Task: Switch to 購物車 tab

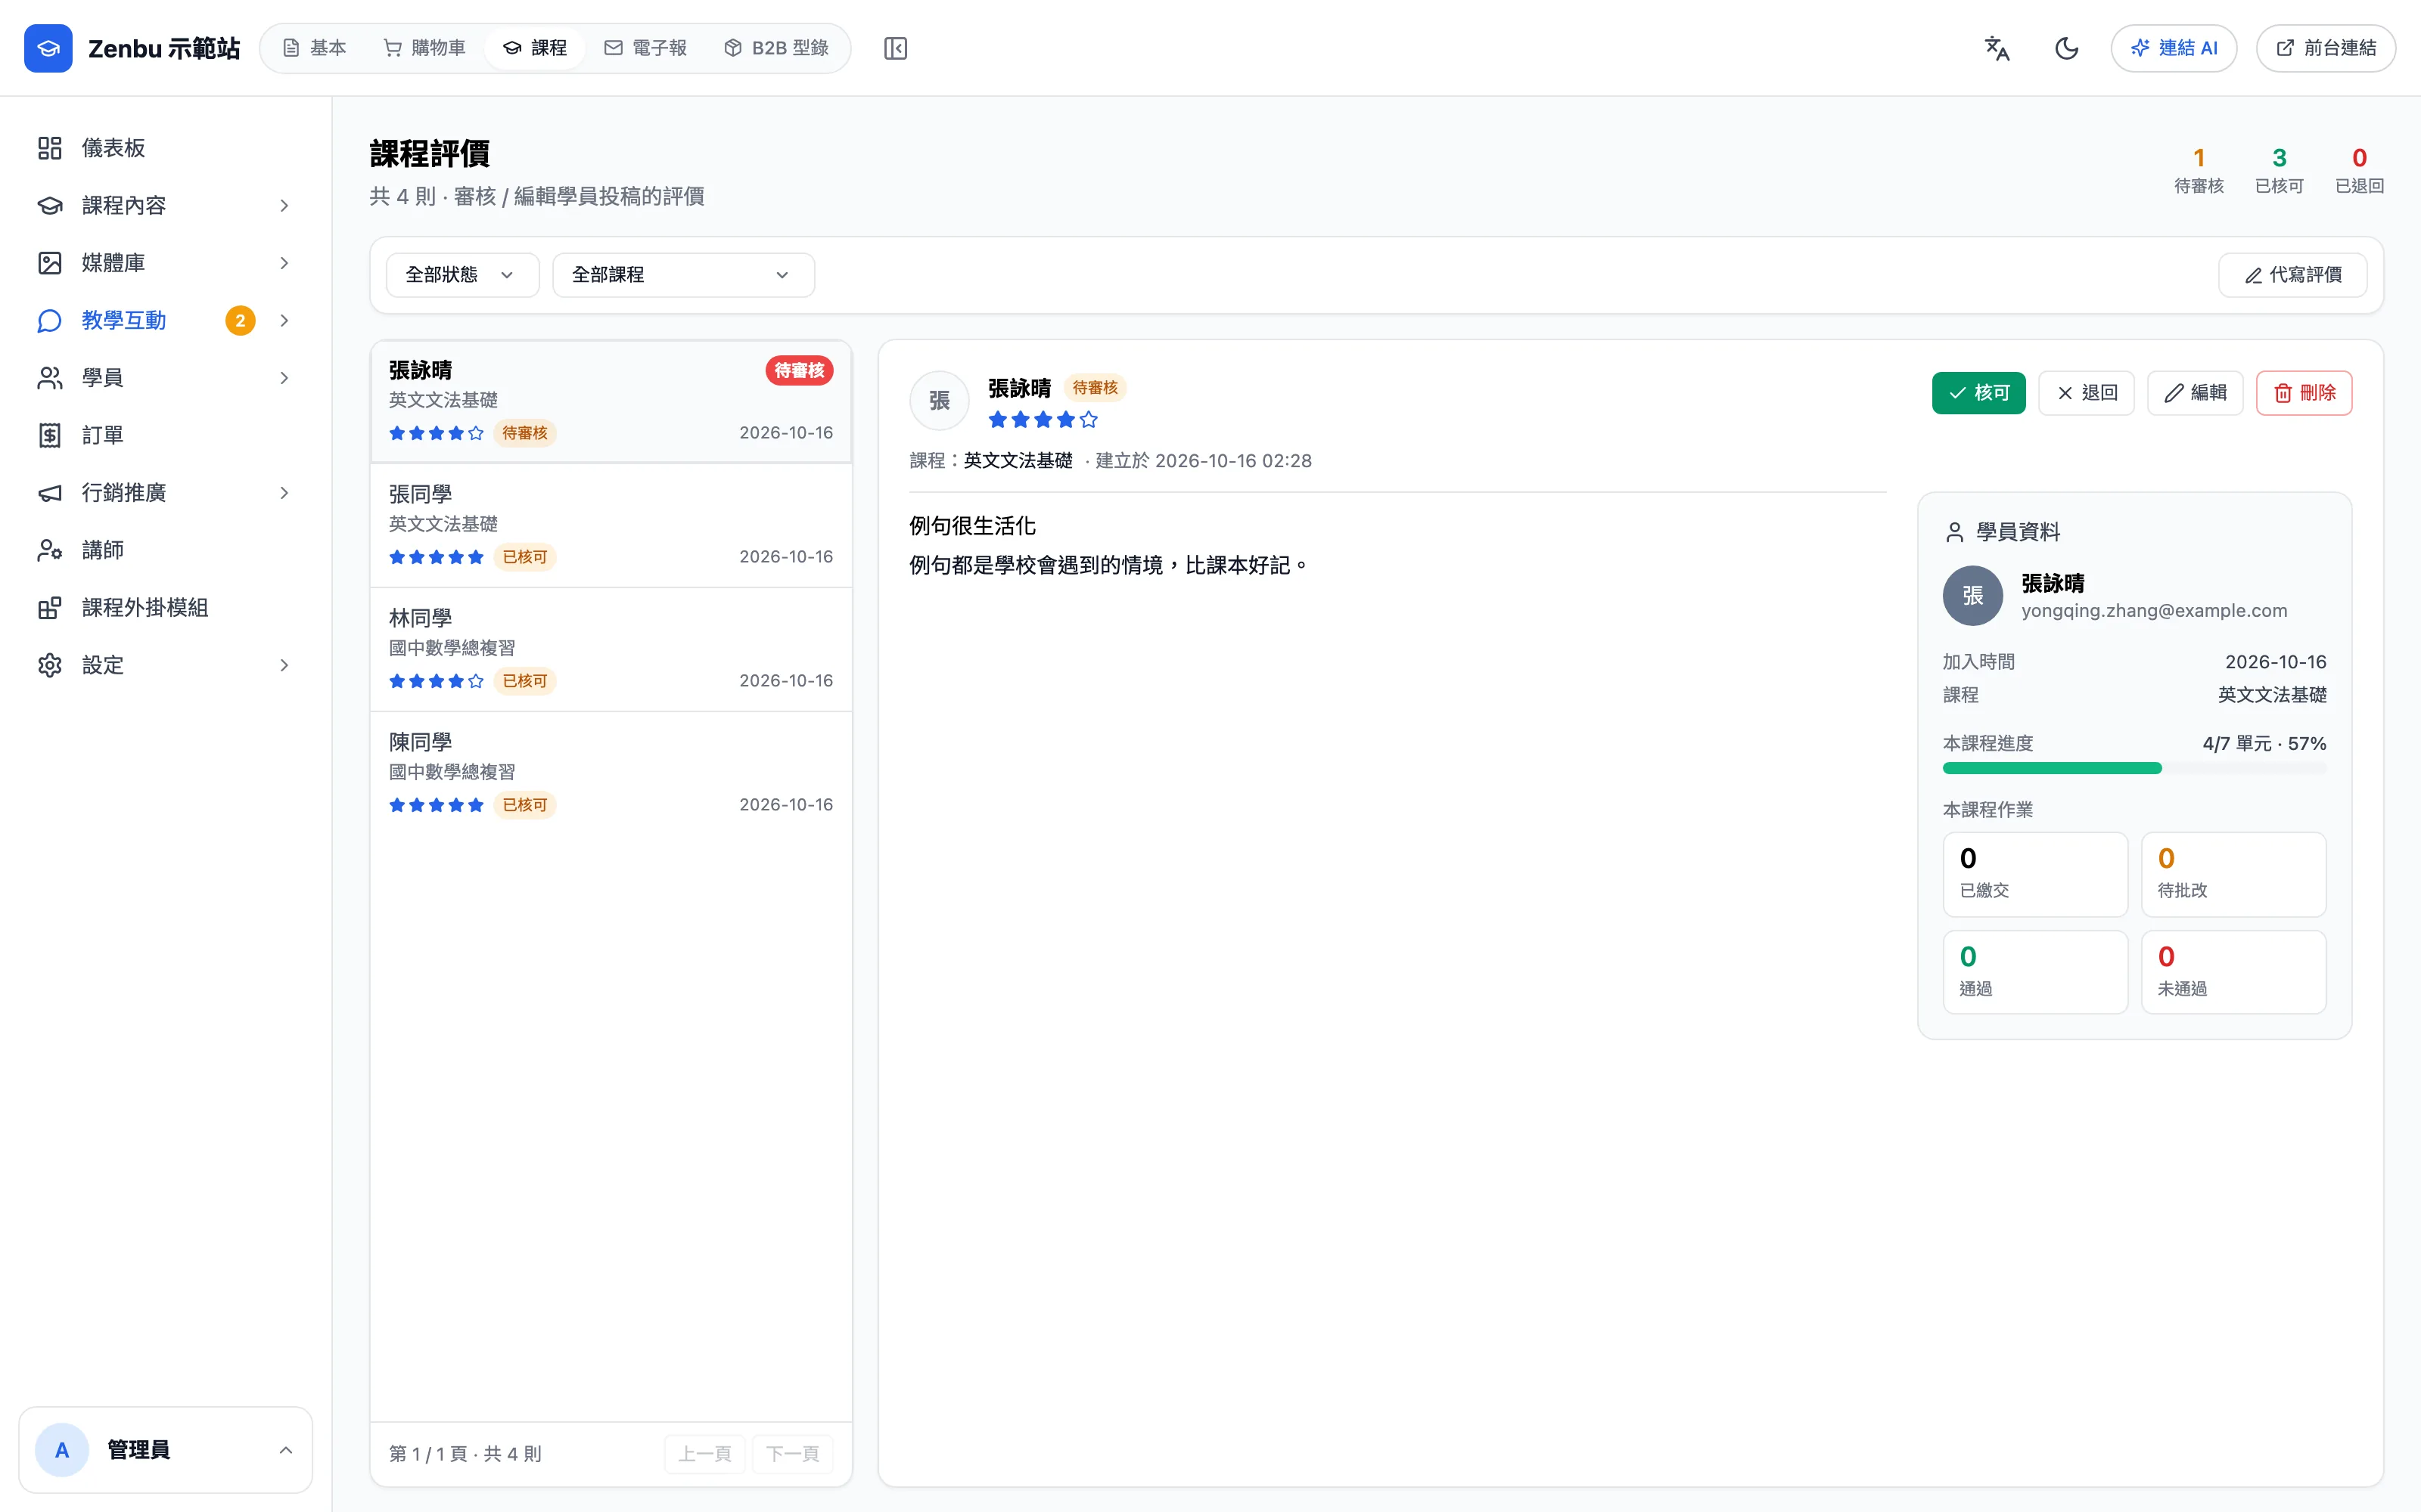Action: (425, 48)
